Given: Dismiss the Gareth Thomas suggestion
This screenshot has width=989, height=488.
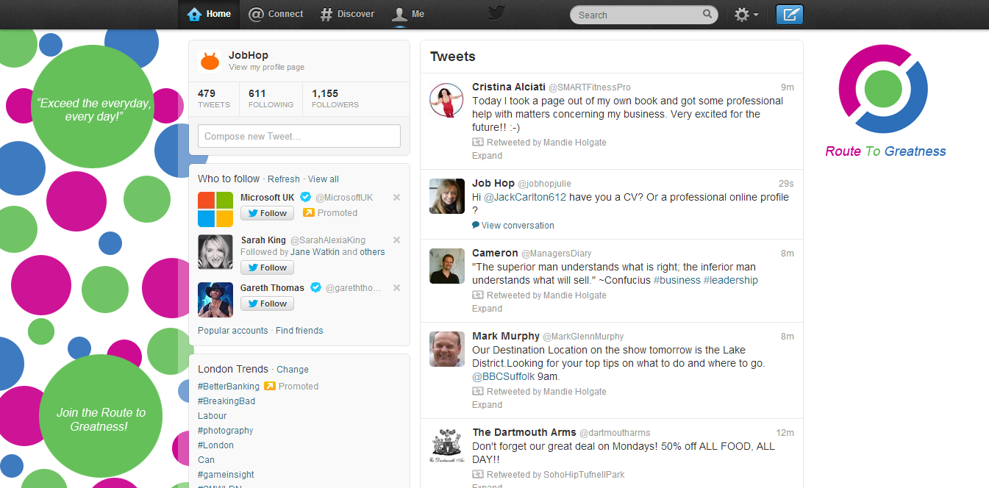Looking at the screenshot, I should click(x=396, y=287).
